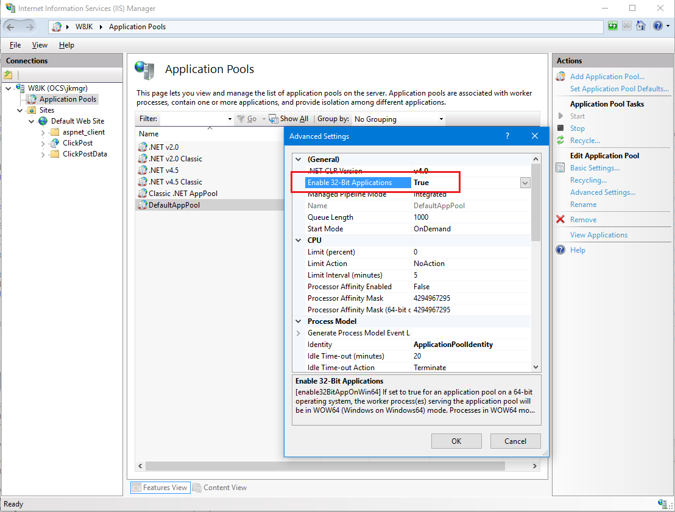
Task: Click the Set Application Pool Defaults link
Action: point(619,89)
